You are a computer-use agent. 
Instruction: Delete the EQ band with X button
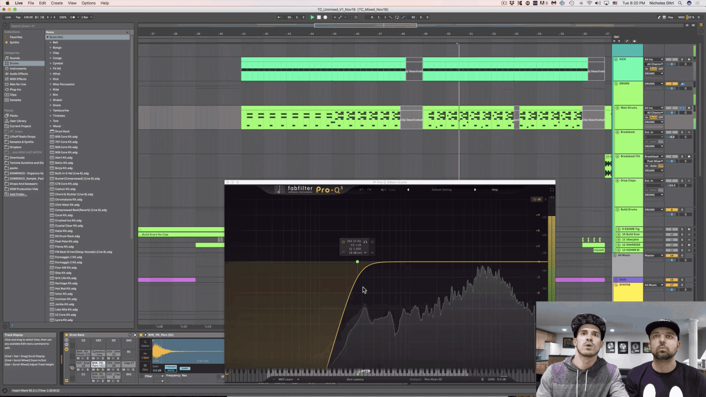point(372,242)
